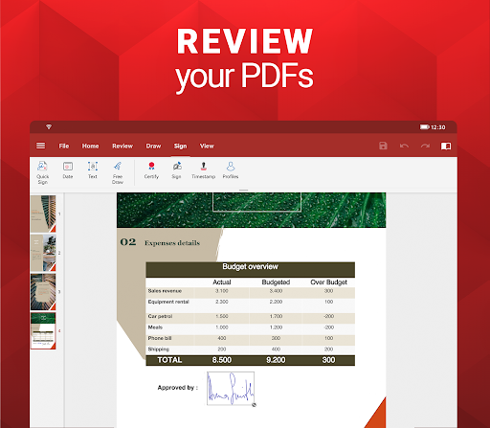The height and width of the screenshot is (428, 490).
Task: Open the File menu
Action: tap(64, 146)
